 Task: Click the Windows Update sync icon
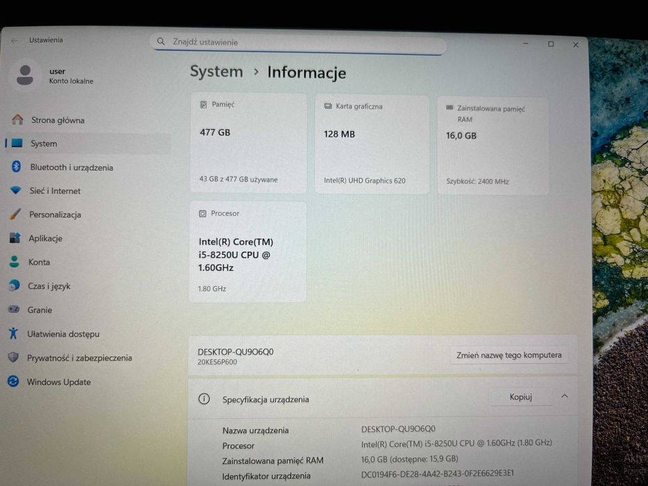pos(13,381)
